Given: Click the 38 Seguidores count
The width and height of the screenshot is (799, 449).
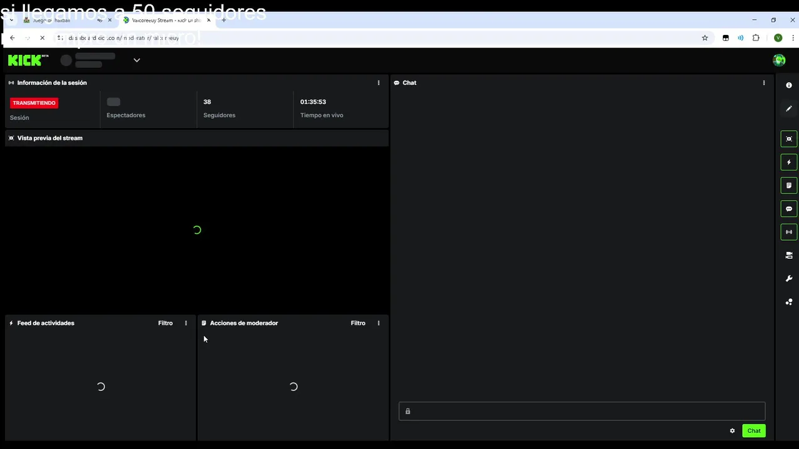Looking at the screenshot, I should click(207, 102).
